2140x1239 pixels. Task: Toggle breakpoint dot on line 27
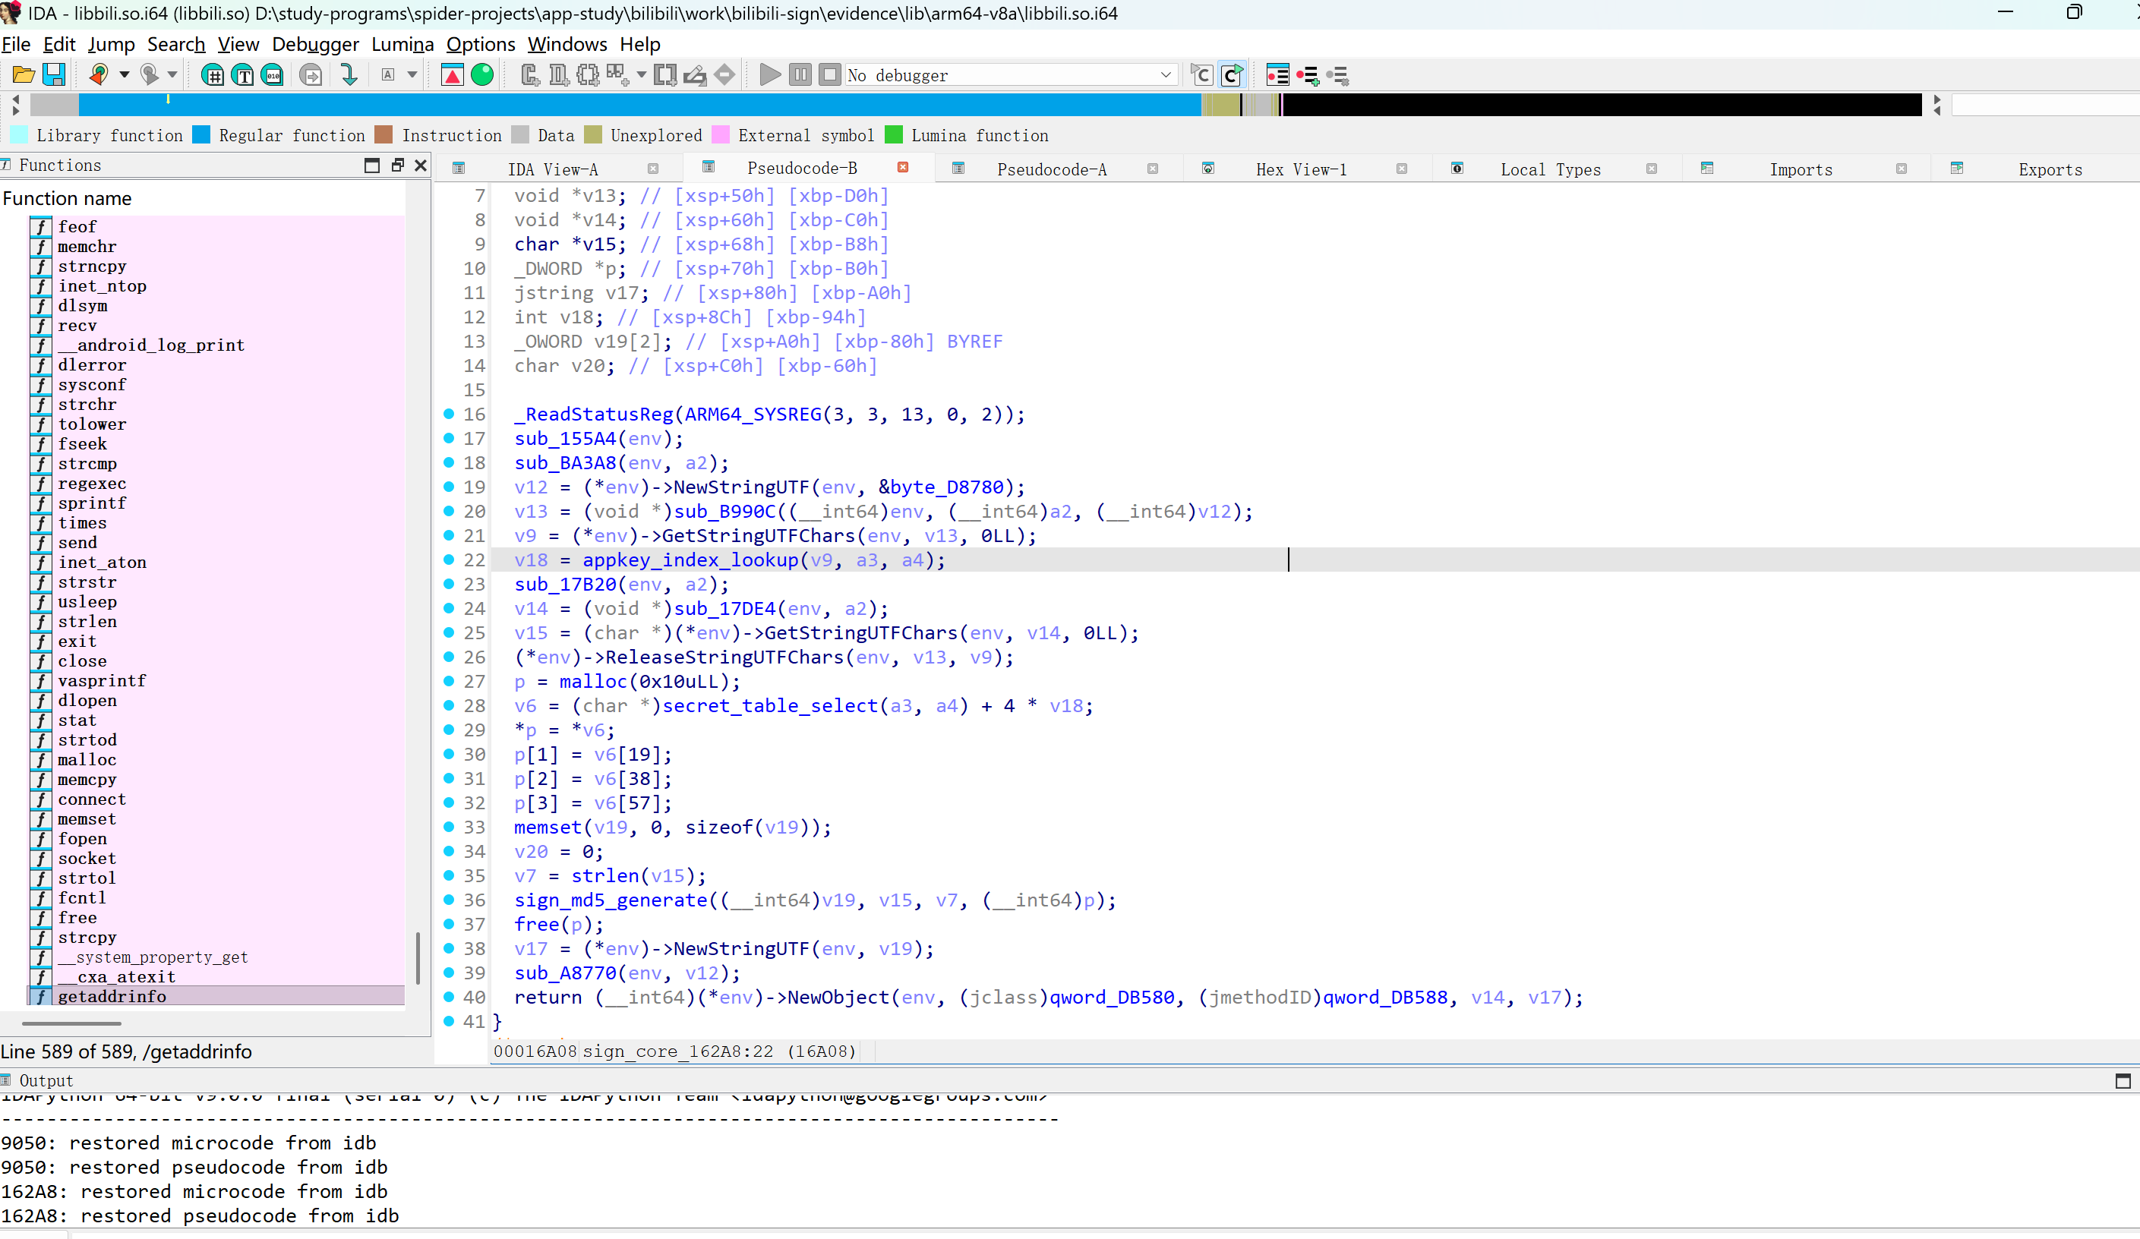pos(450,681)
